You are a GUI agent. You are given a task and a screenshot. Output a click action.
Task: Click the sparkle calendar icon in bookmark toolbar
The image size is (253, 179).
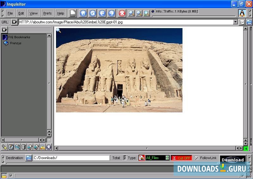[x=42, y=147]
